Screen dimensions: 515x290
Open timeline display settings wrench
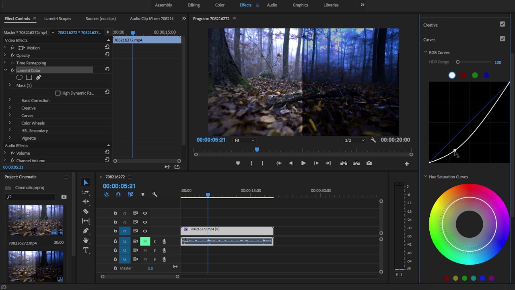(x=155, y=195)
